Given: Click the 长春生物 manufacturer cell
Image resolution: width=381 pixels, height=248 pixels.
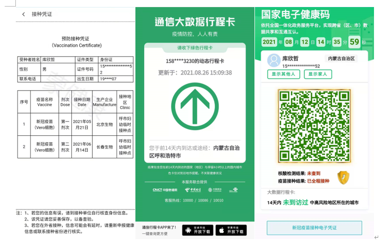Looking at the screenshot, I should click(x=105, y=147).
